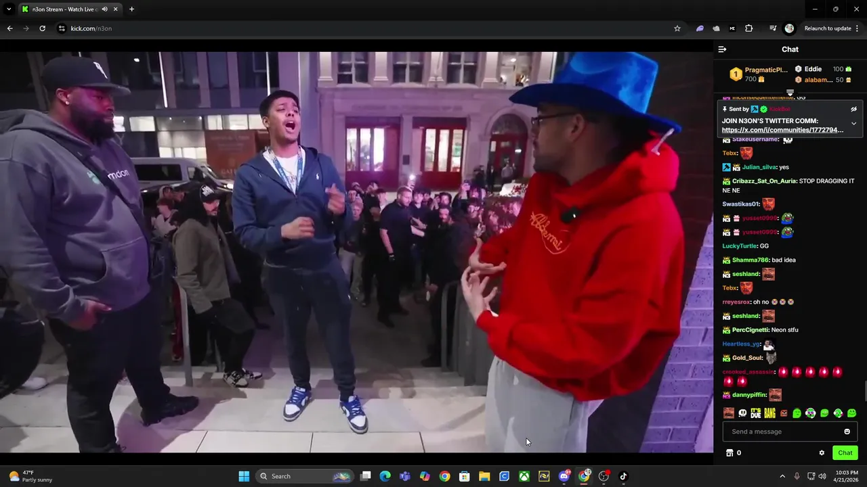Click Relaunch to update button
The width and height of the screenshot is (867, 487).
click(x=827, y=28)
